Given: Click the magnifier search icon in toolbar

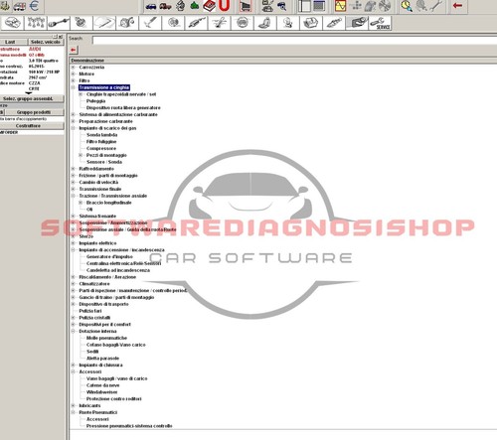Looking at the screenshot, I should coord(407,6).
